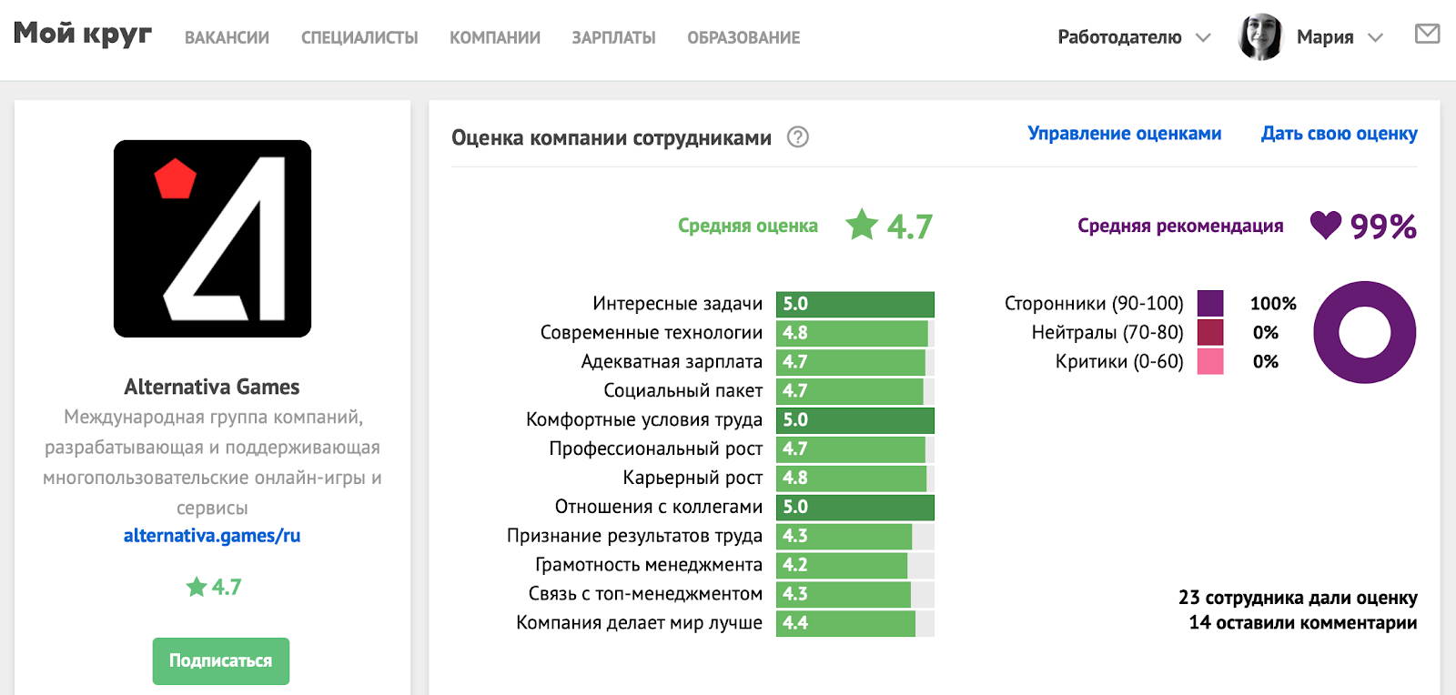Click the 100% supporters percentage value
The image size is (1456, 695).
click(1273, 304)
